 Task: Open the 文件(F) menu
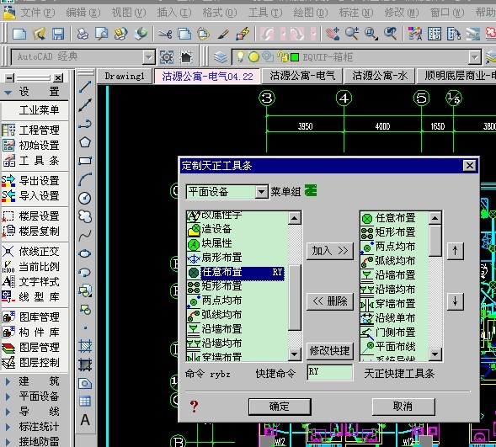click(x=38, y=13)
